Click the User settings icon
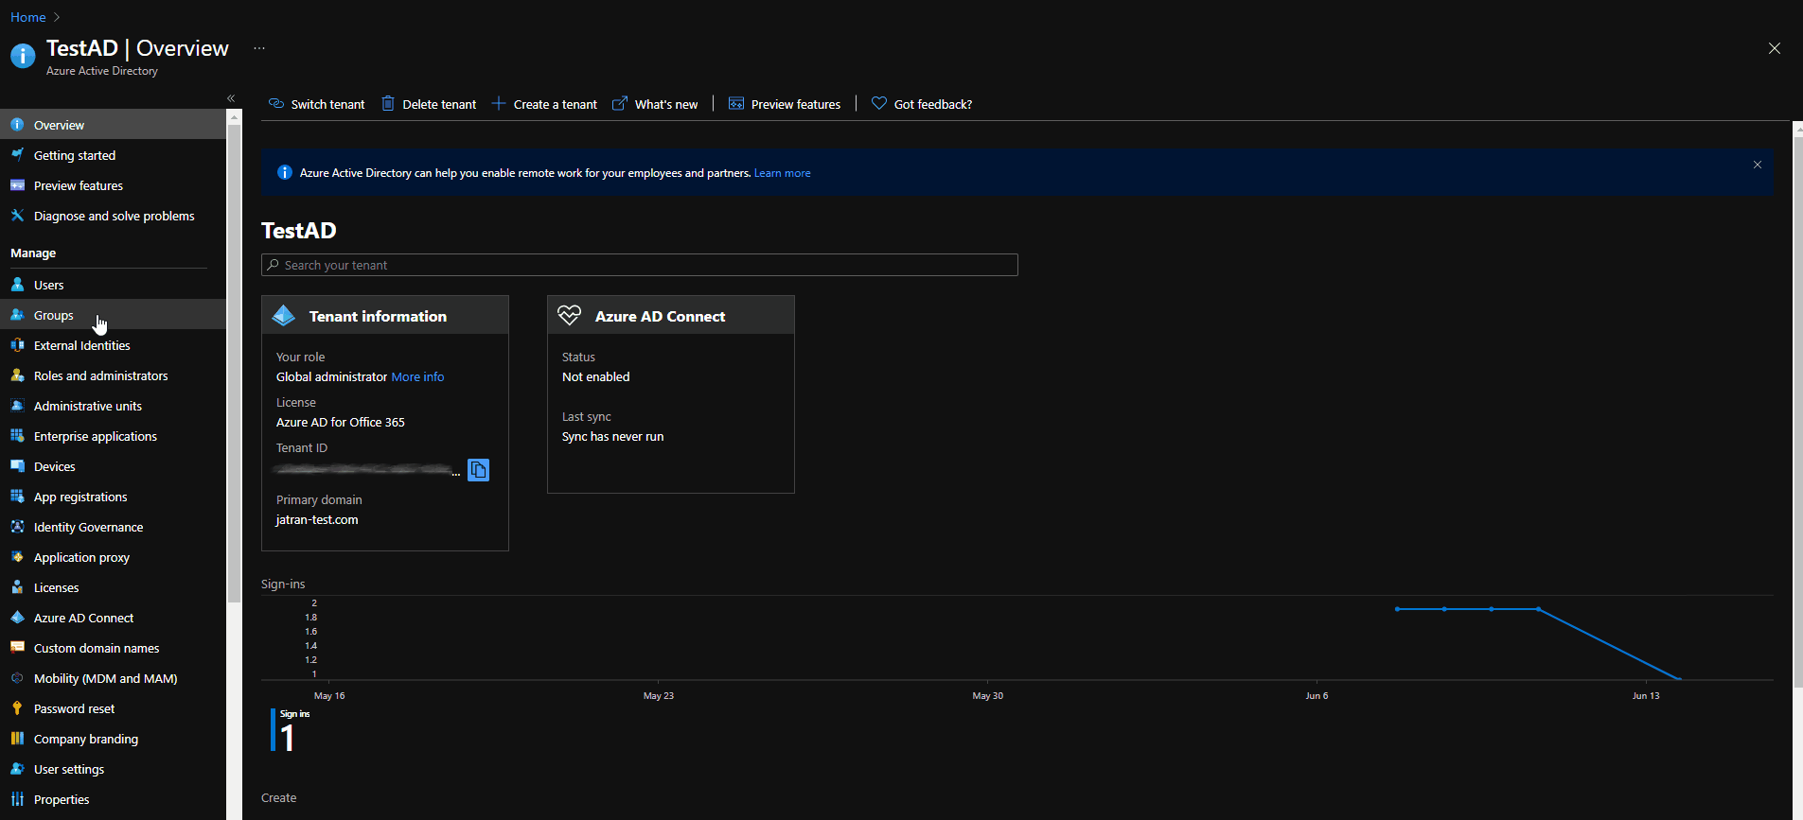The height and width of the screenshot is (820, 1803). tap(17, 769)
